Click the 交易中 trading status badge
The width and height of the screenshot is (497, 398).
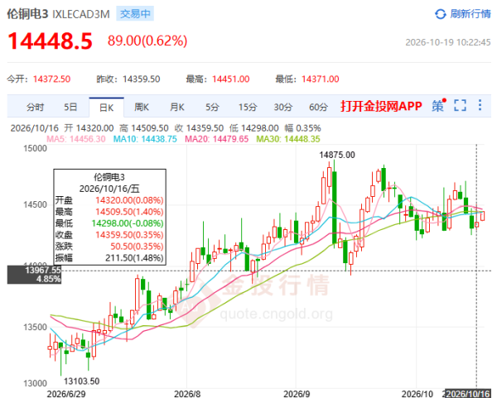(135, 13)
